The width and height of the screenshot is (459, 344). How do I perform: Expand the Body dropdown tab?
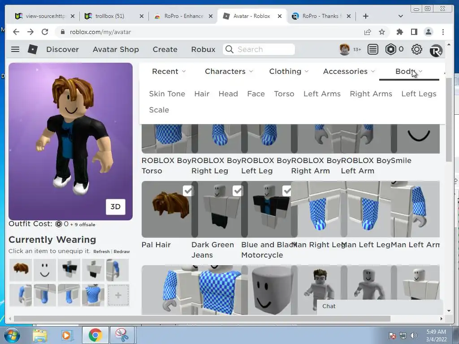pos(409,71)
